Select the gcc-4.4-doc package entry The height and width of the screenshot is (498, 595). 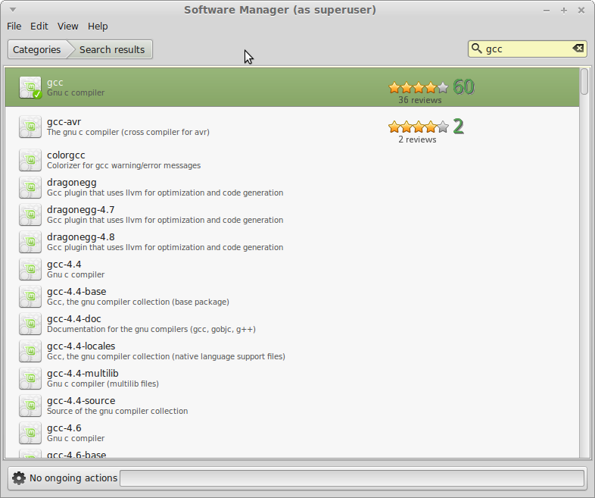[291, 324]
